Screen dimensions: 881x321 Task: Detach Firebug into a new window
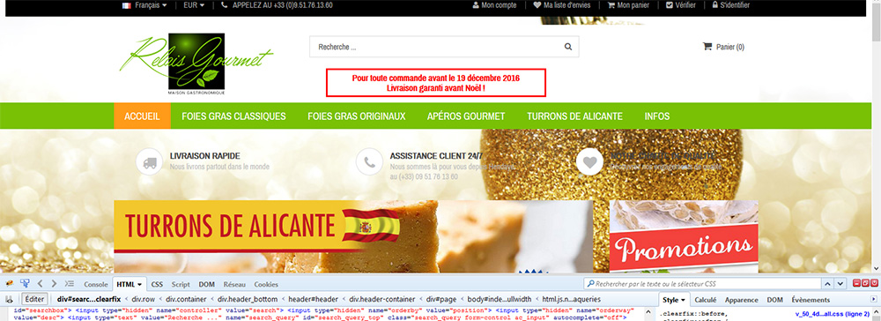coord(865,283)
